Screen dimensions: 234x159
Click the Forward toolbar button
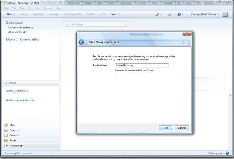click(53, 14)
